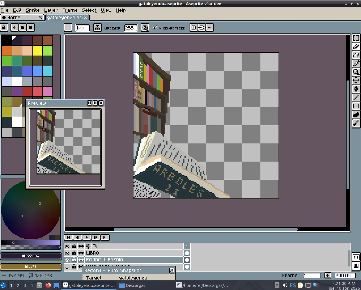361x290 pixels.
Task: Pick the yellow palette swatch
Action: click(37, 51)
